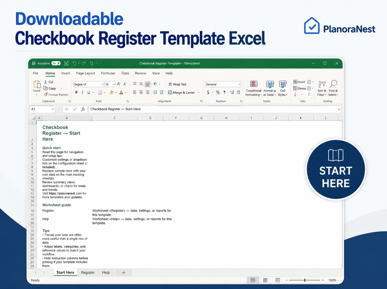
Task: Redo the last action
Action: point(84,63)
